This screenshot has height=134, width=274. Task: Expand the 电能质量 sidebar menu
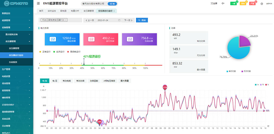coord(16,76)
